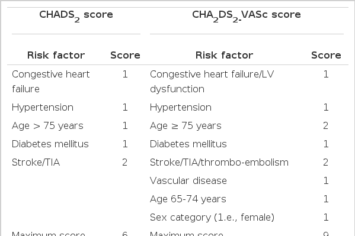Click the CHA2DS2-VASc score heading
Viewport: 355px width, 236px height.
coord(247,16)
